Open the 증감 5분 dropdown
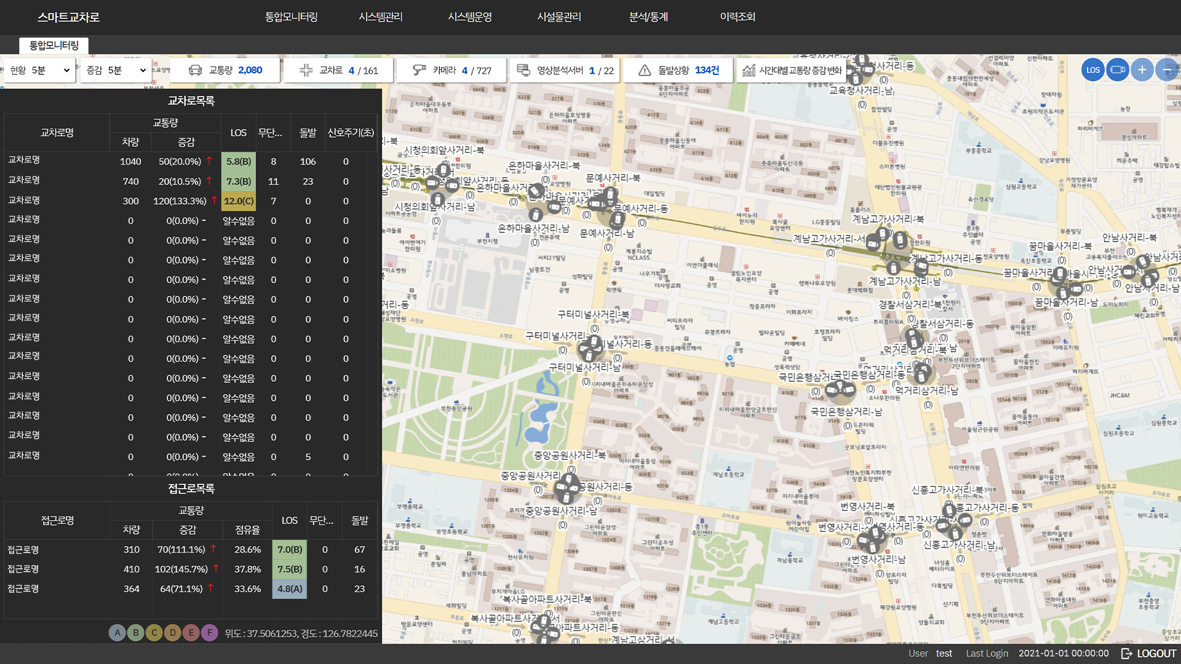Viewport: 1181px width, 664px height. pos(116,70)
